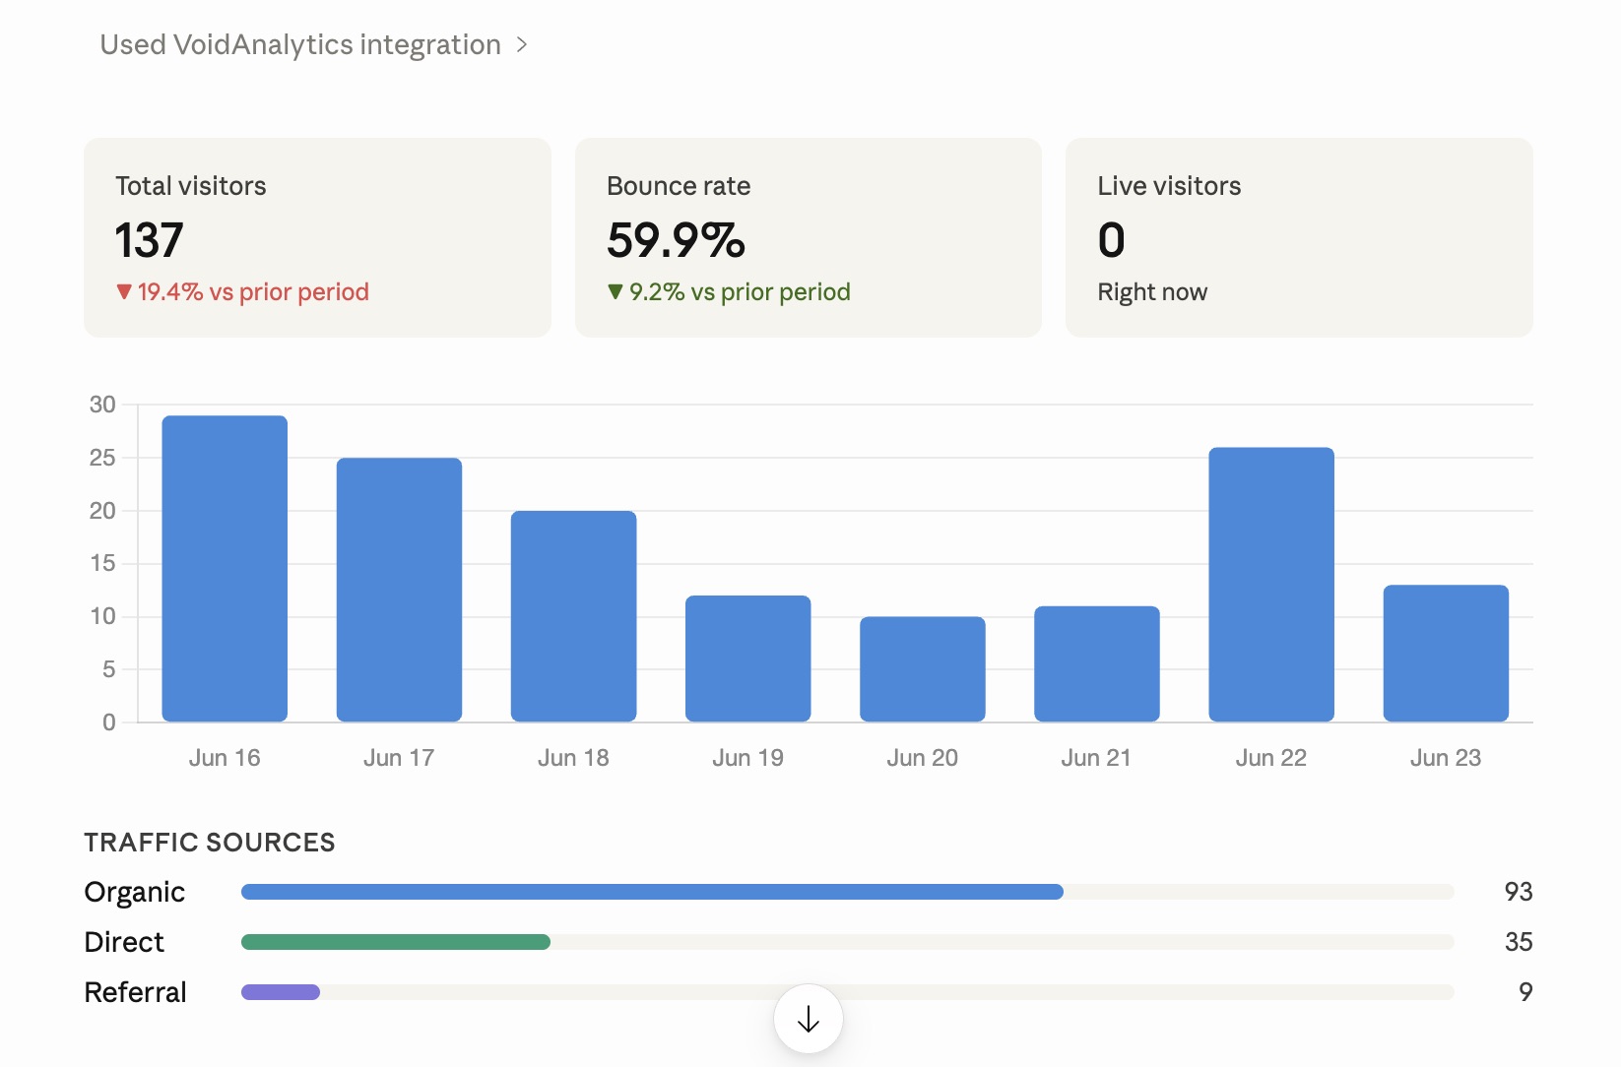
Task: Click the Jun 20 bar
Action: (923, 669)
